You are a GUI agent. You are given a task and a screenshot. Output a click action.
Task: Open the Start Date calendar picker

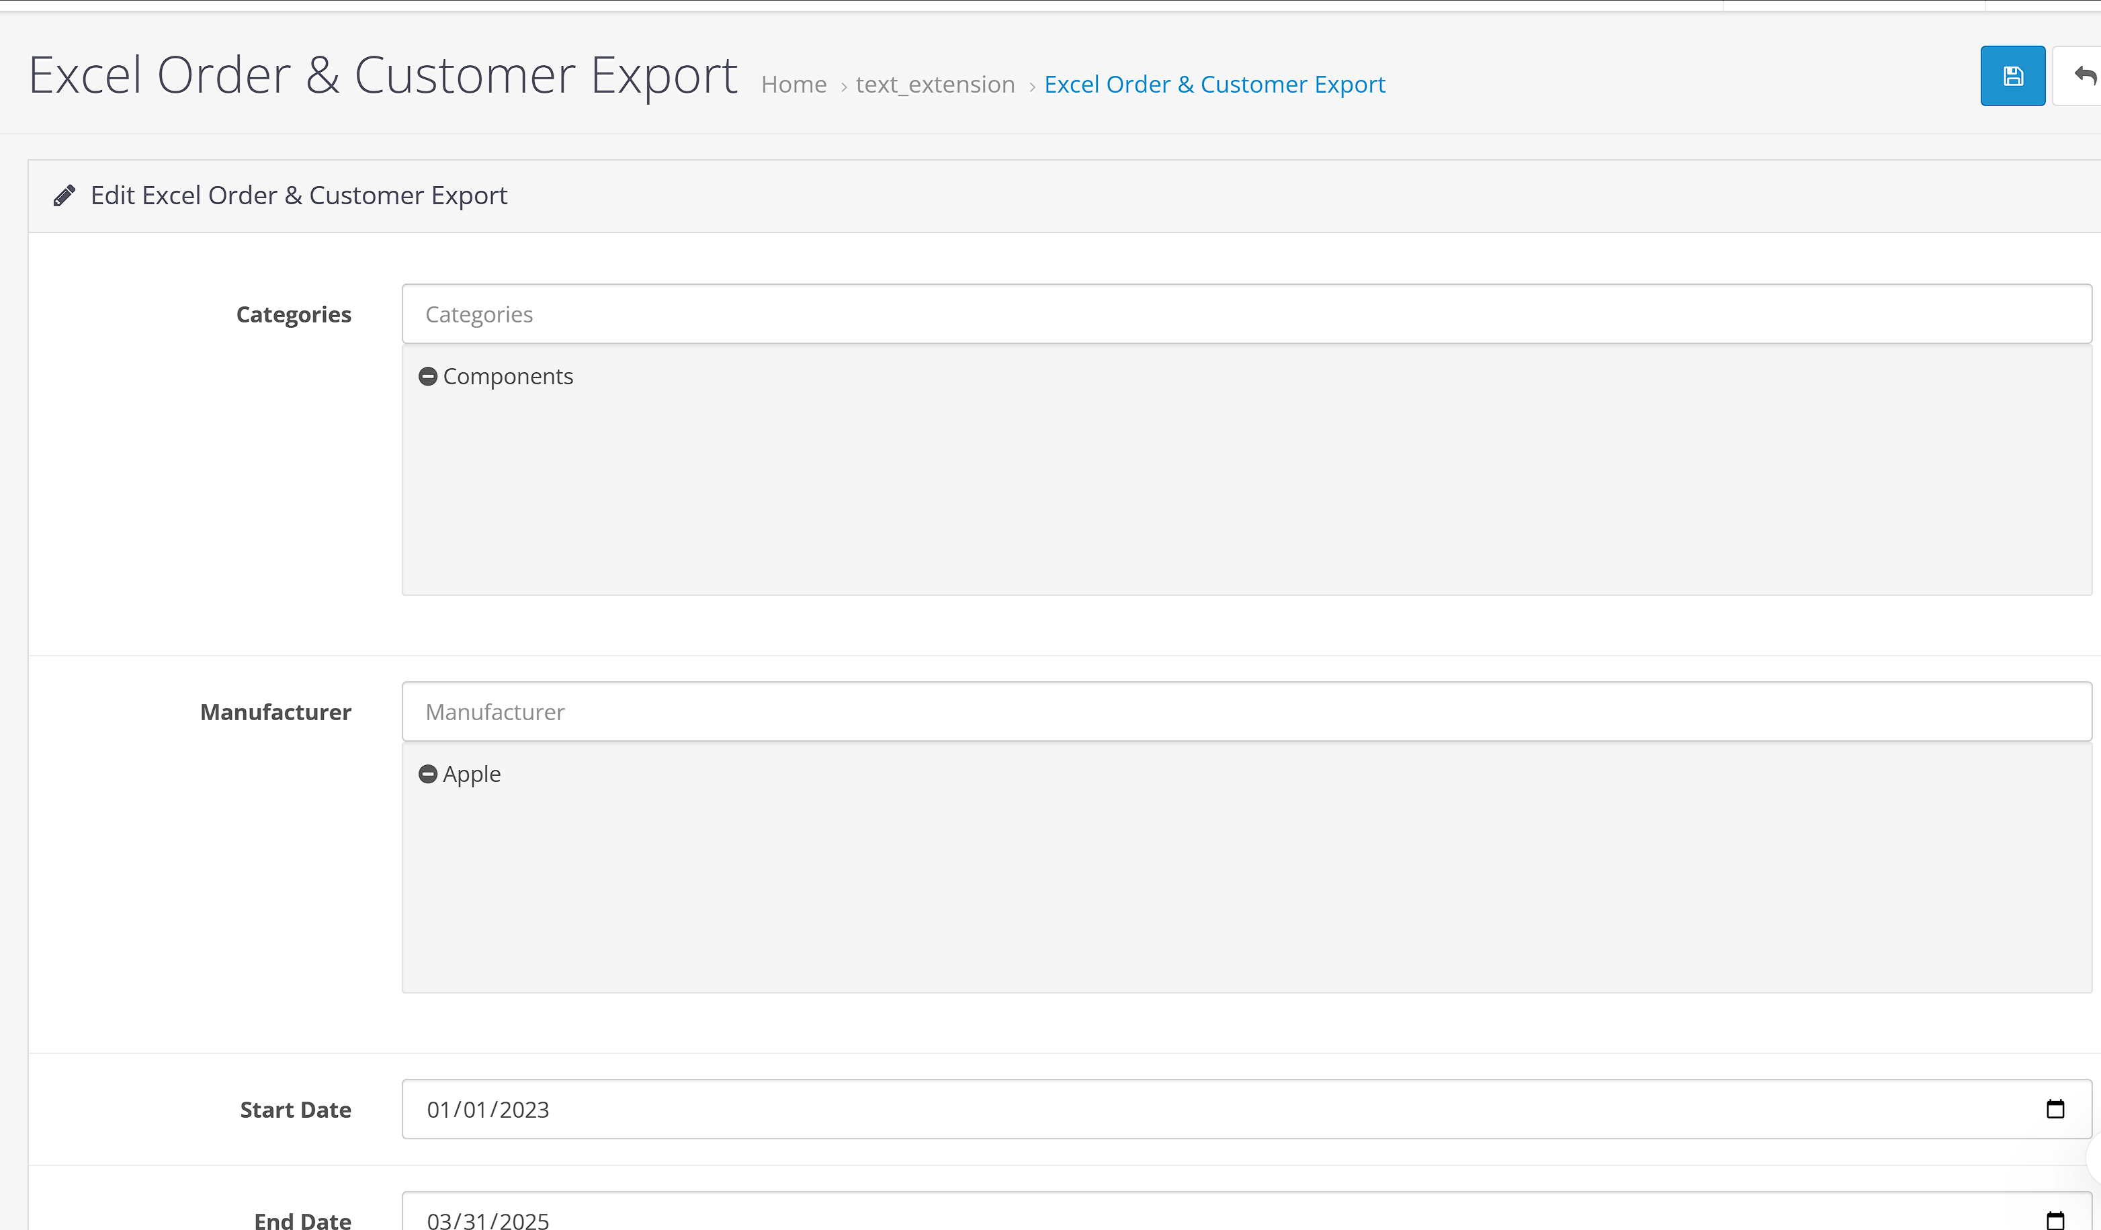(2055, 1109)
